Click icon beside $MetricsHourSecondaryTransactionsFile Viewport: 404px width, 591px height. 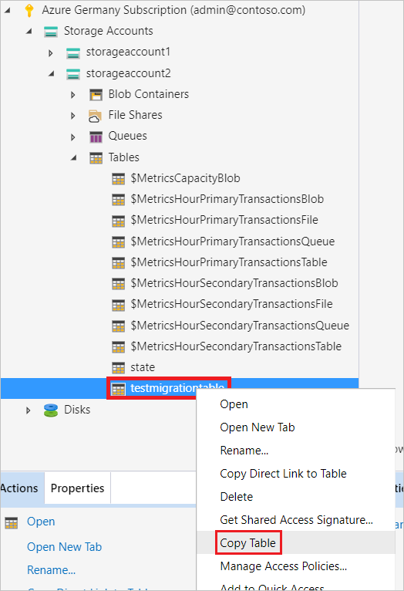118,305
